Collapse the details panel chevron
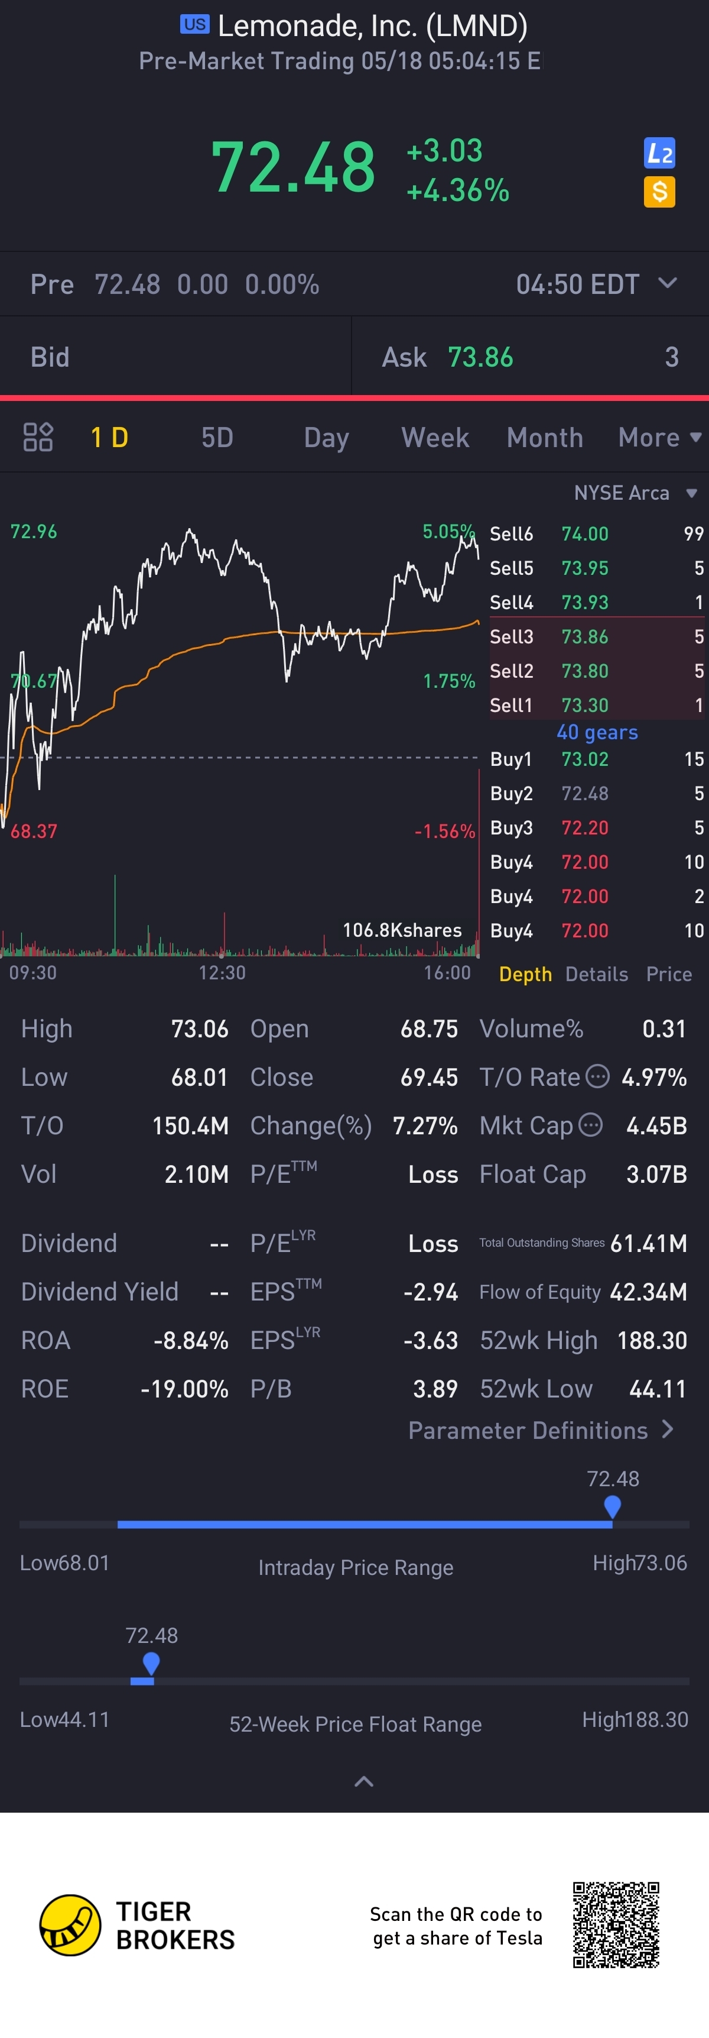The width and height of the screenshot is (709, 2038). [x=363, y=1782]
